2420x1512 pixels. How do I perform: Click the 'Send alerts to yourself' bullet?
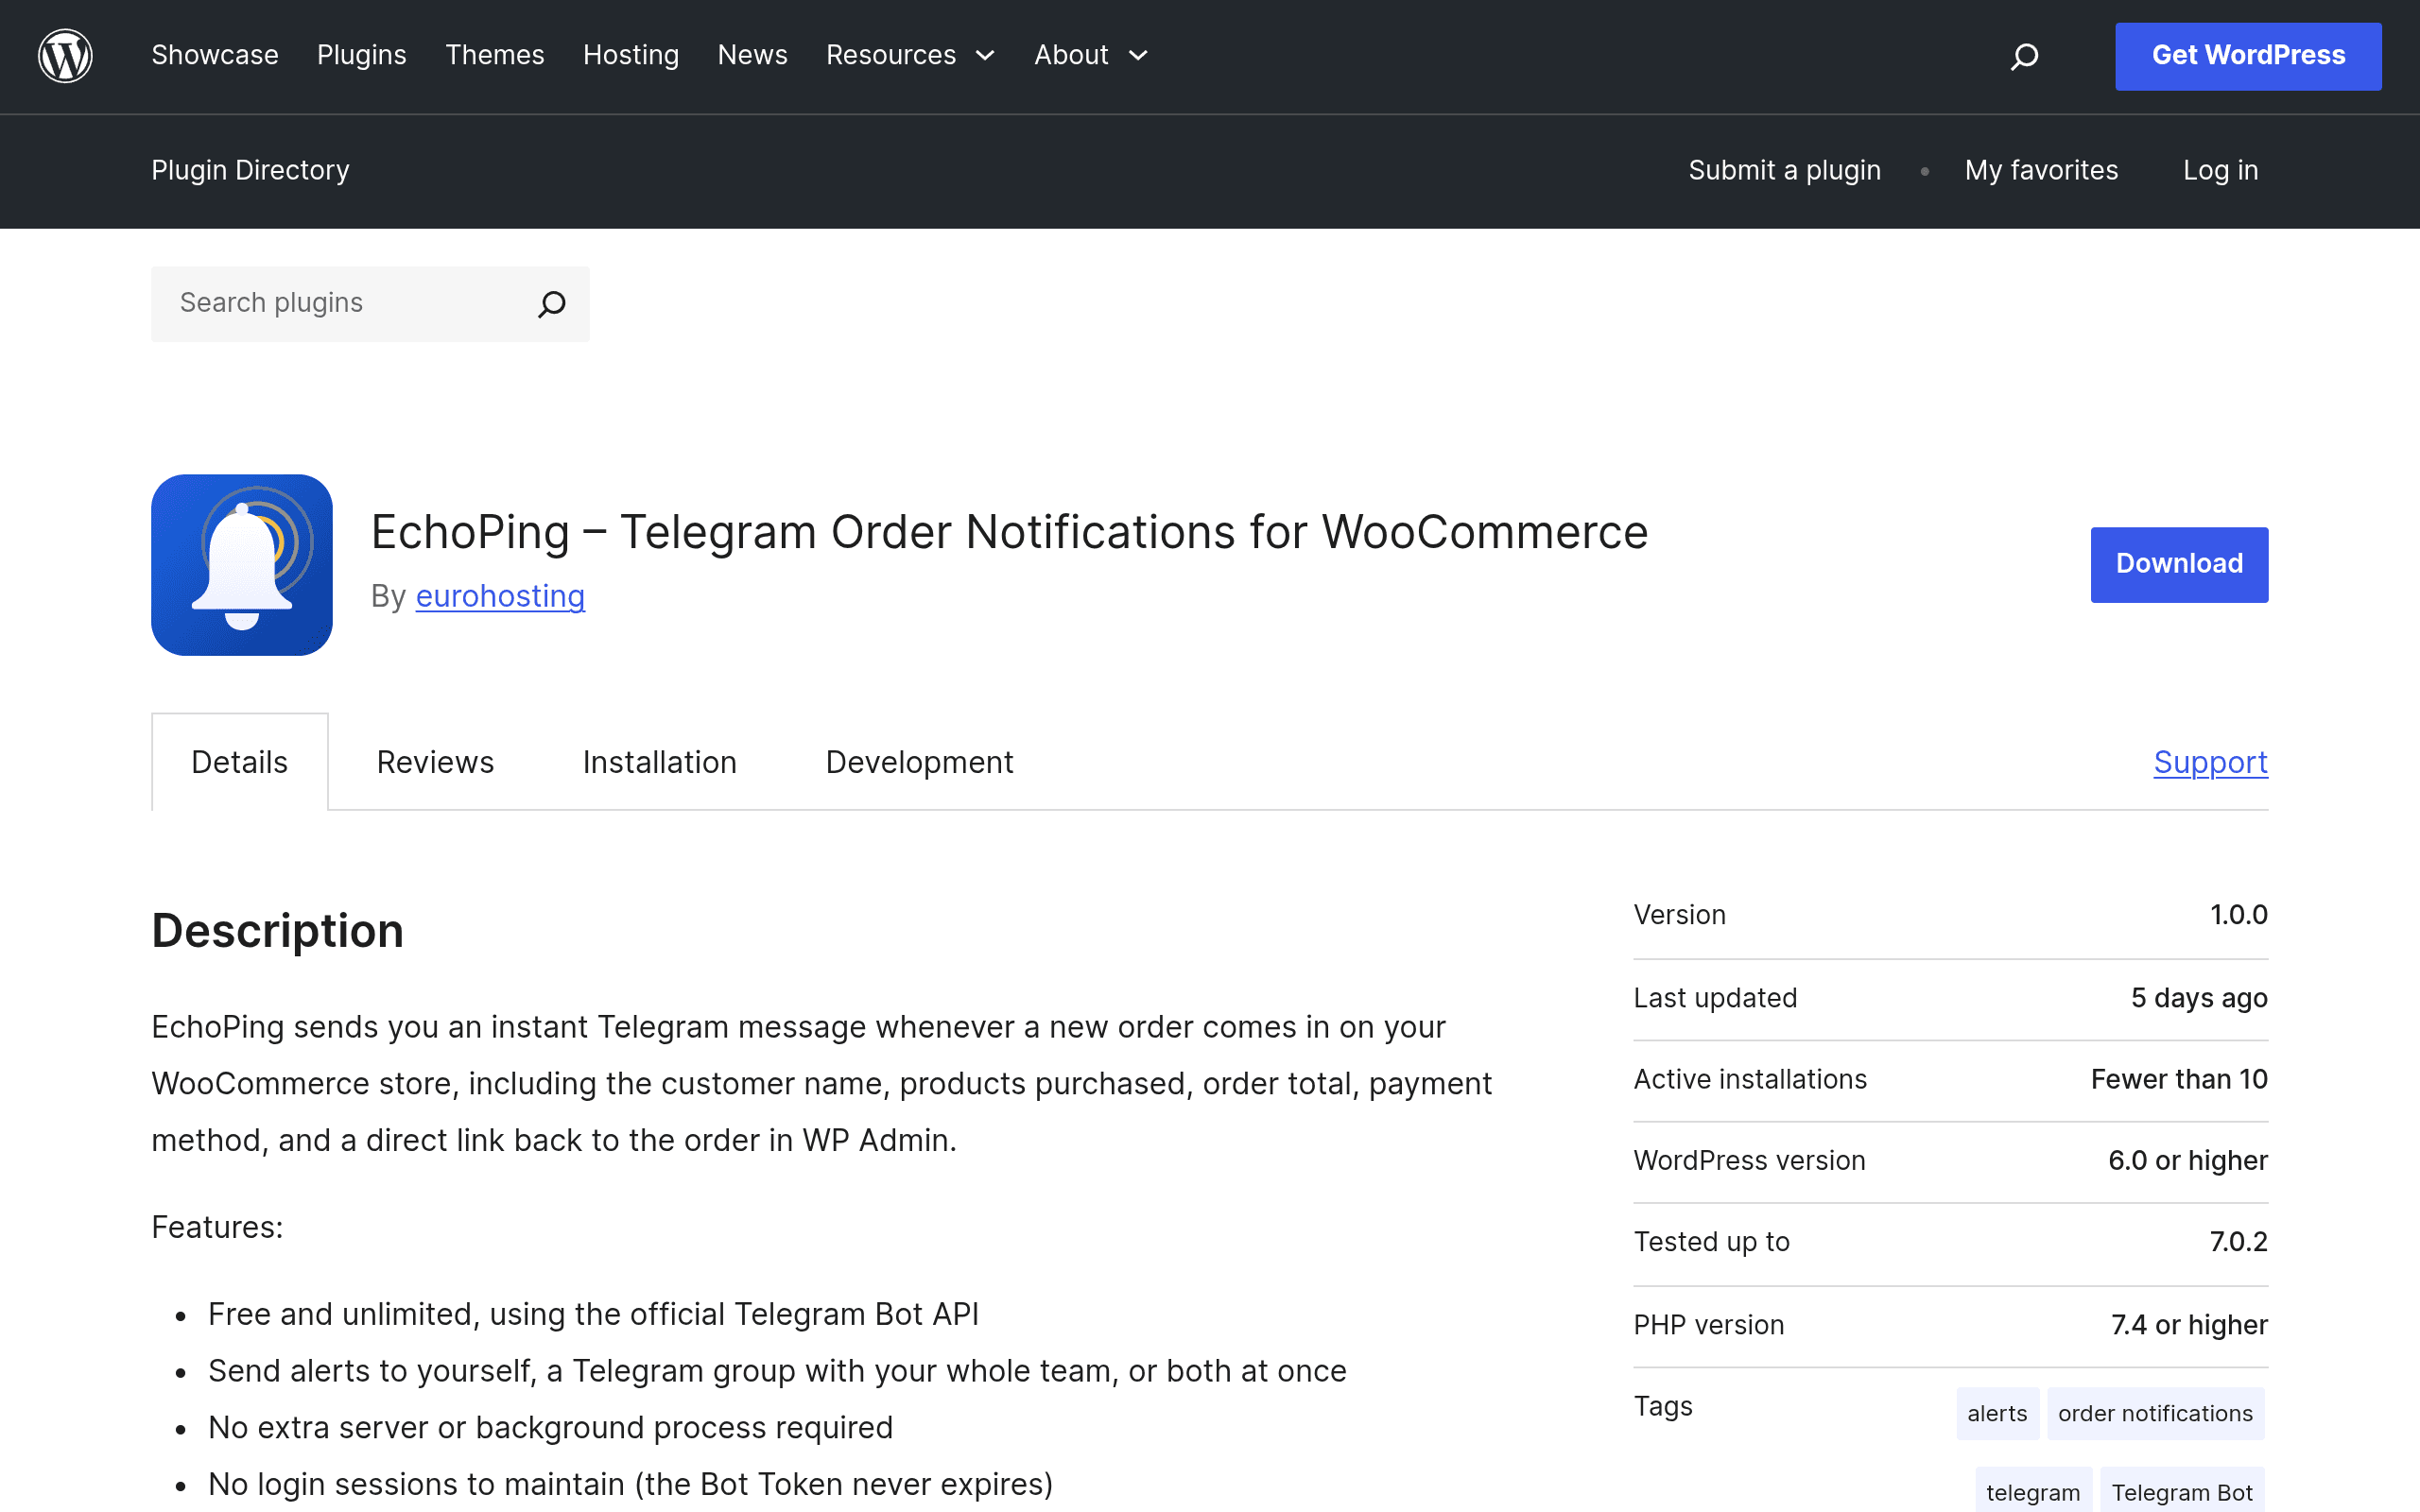[777, 1371]
